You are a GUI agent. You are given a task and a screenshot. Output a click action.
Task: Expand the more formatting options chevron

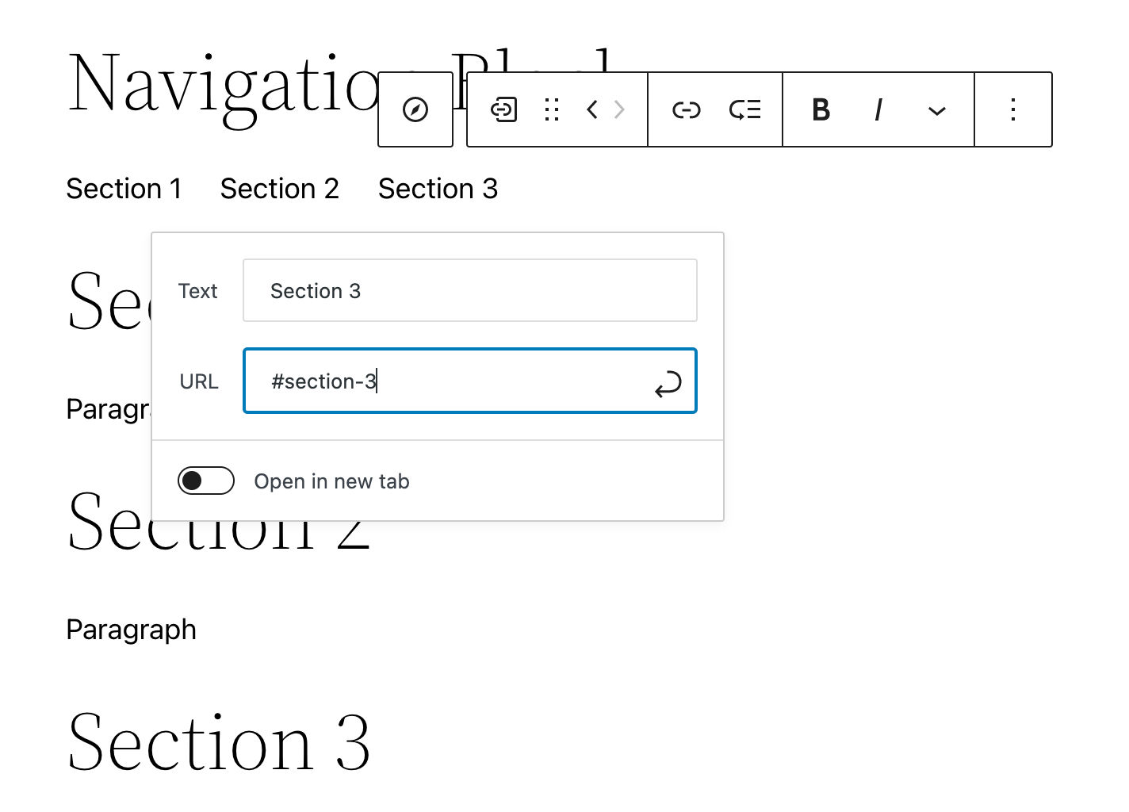936,110
